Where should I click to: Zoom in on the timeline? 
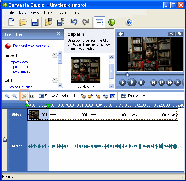(7, 96)
